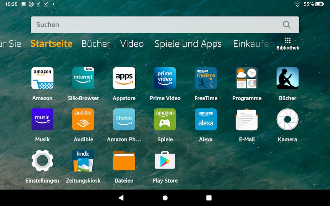The height and width of the screenshot is (206, 330).
Task: Open the Amazon shopping app
Action: click(x=42, y=78)
